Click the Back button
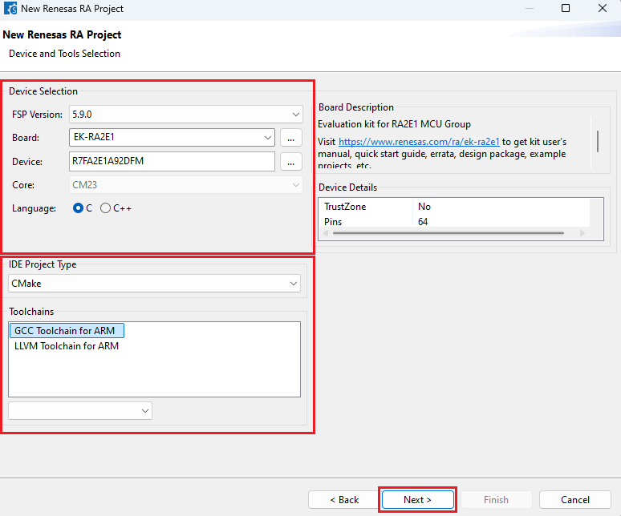 (344, 499)
